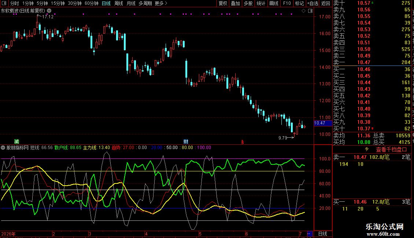
Task: Open the blue 财 financial marker
Action: pos(186,142)
